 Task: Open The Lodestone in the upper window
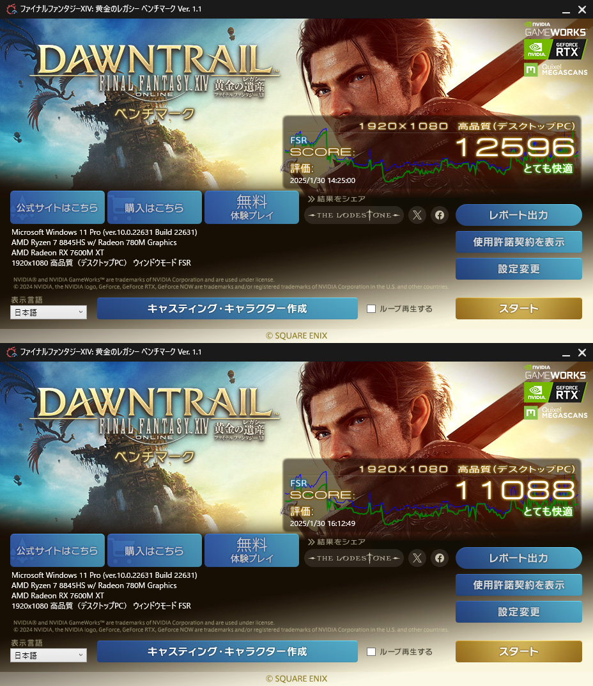tap(354, 215)
